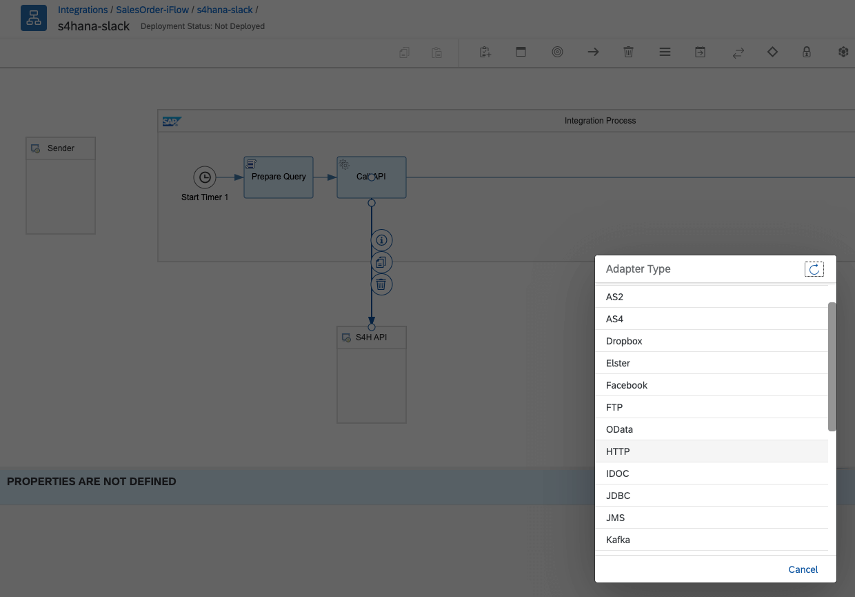
Task: Select the Prepare Query step
Action: coord(279,177)
